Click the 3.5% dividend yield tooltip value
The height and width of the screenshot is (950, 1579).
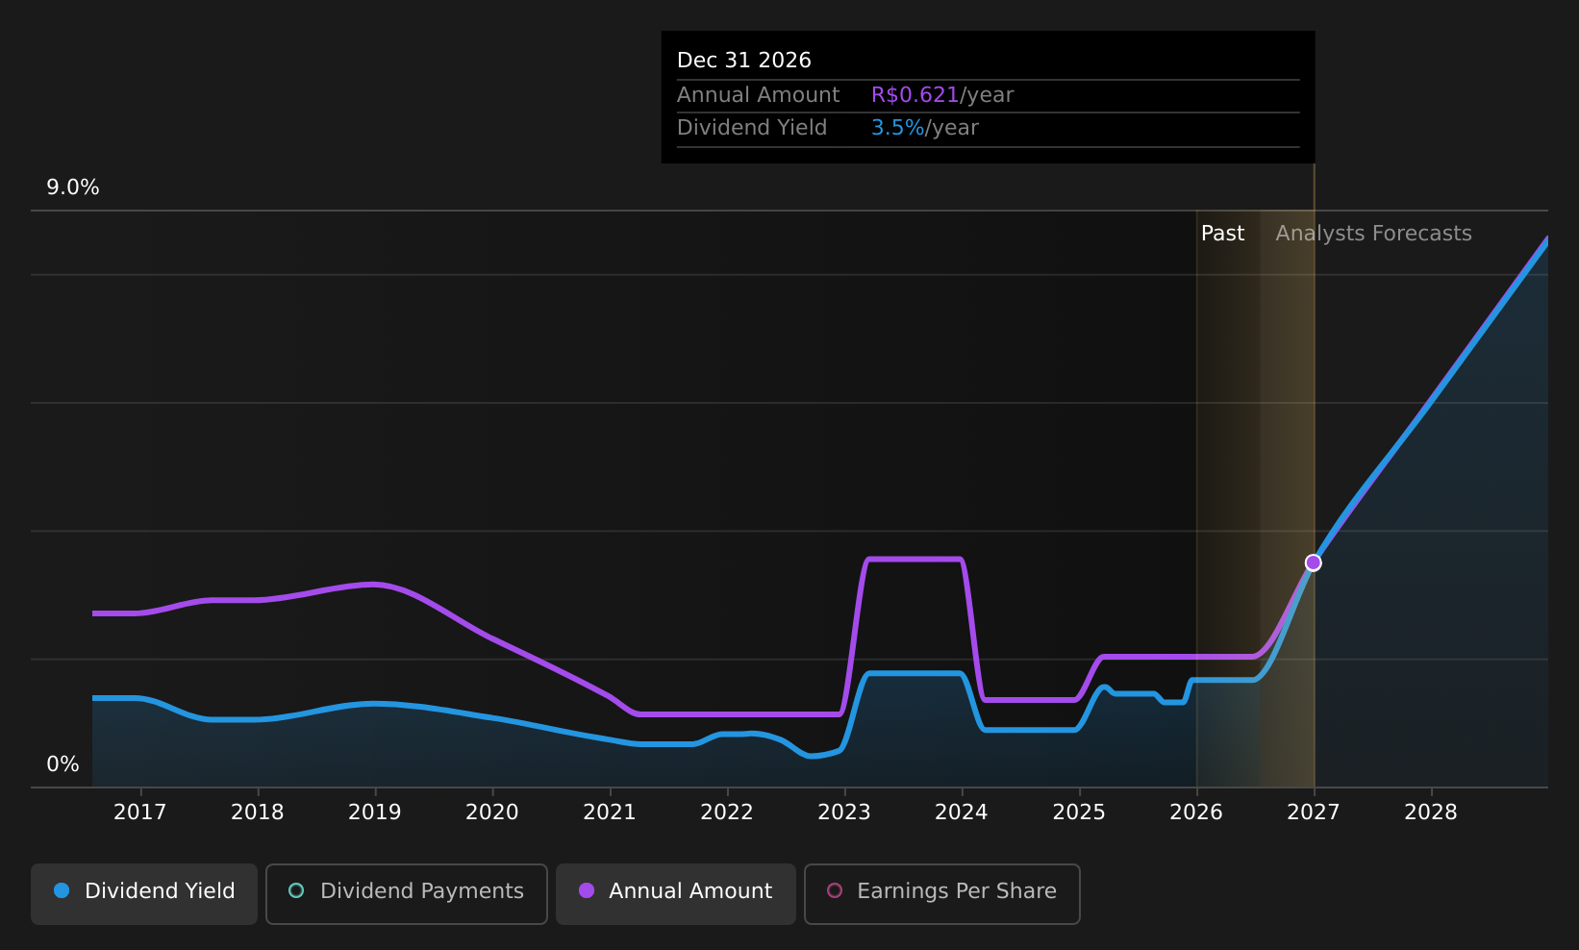897,128
